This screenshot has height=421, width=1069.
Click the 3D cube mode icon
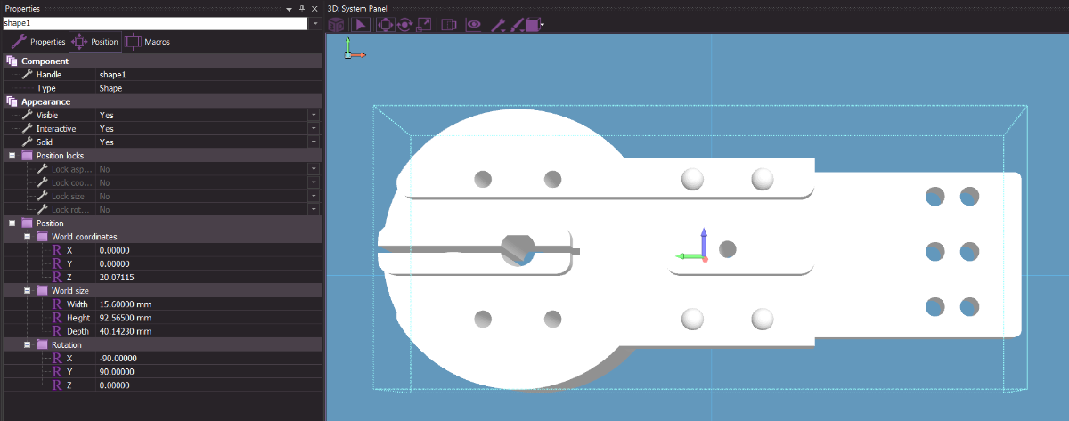pyautogui.click(x=337, y=25)
